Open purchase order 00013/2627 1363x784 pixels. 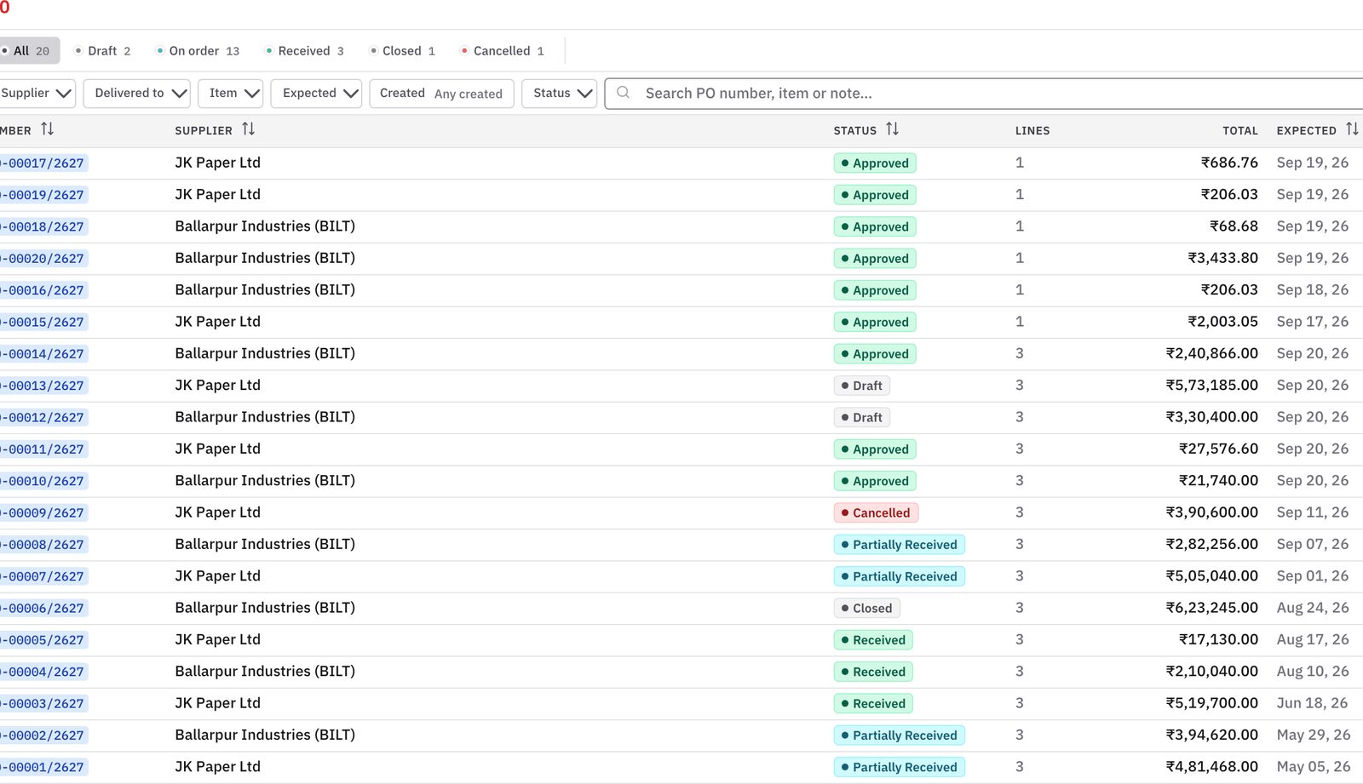(43, 386)
